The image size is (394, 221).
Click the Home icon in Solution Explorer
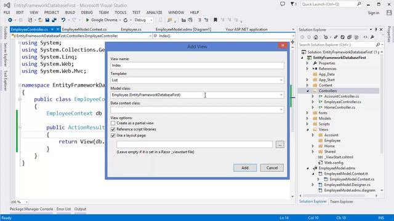[316, 37]
